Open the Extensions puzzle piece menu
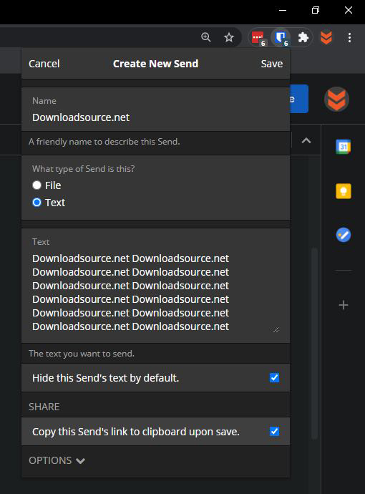Viewport: 365px width, 494px height. click(303, 37)
